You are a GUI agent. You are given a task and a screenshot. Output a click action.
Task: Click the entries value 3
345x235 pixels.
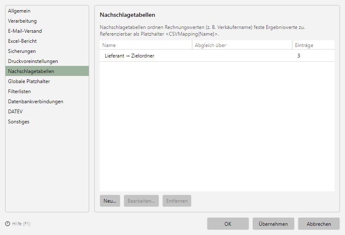coord(299,56)
